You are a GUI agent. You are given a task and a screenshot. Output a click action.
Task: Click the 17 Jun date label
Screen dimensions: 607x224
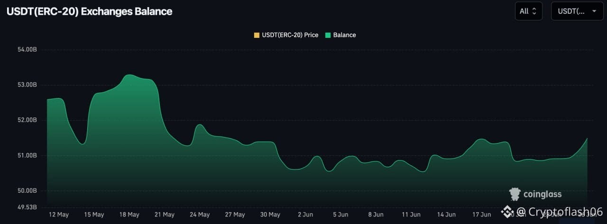click(481, 215)
